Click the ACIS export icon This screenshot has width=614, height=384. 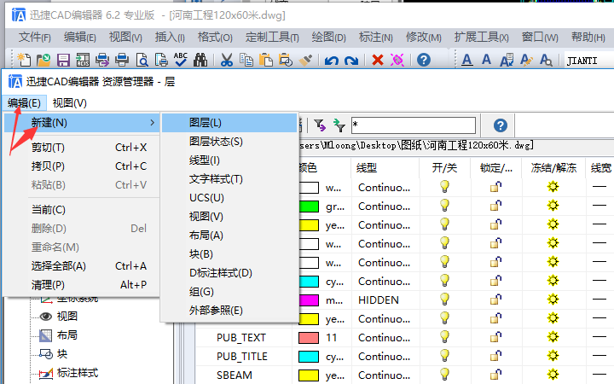coord(83,60)
